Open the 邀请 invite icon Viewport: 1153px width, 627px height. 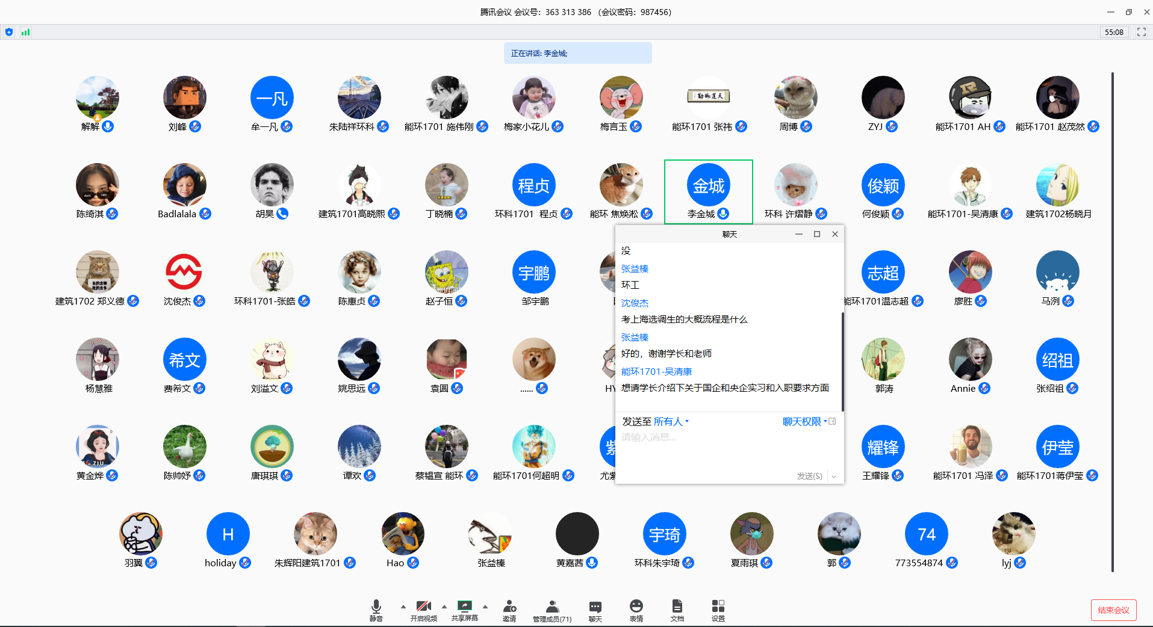click(x=509, y=609)
